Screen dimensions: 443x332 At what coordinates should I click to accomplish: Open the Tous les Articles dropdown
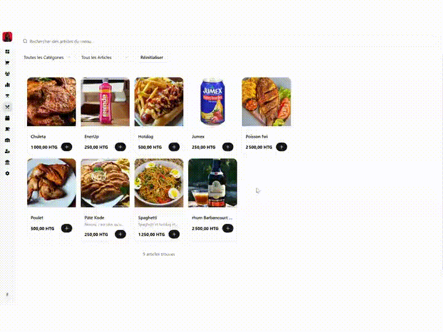coord(105,57)
